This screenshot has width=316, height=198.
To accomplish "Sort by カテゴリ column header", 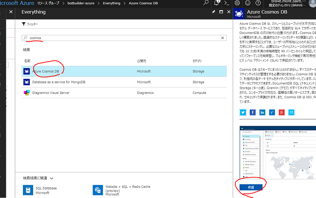I will (197, 61).
